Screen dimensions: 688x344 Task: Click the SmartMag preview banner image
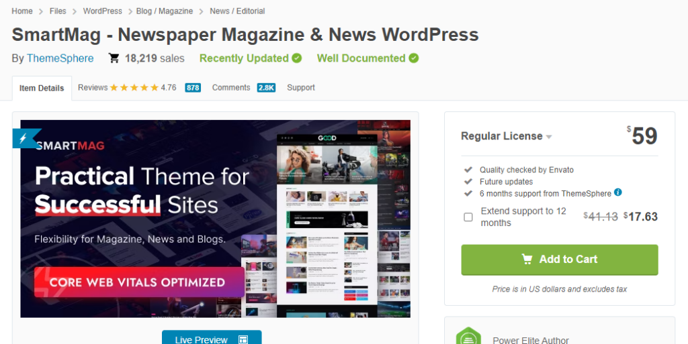(216, 219)
